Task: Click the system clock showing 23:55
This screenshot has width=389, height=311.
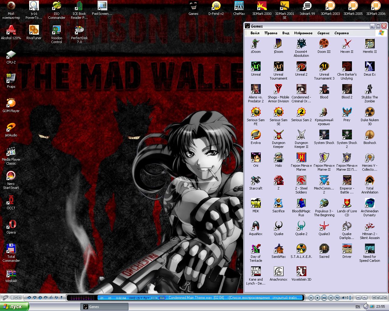Action: pos(380,307)
